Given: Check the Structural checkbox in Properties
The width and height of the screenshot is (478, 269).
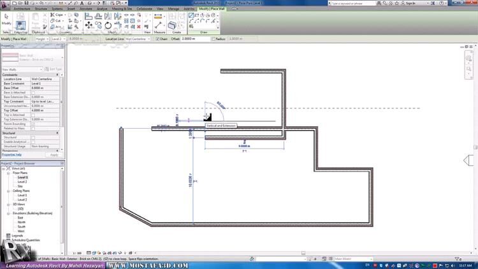Looking at the screenshot, I should (33, 137).
